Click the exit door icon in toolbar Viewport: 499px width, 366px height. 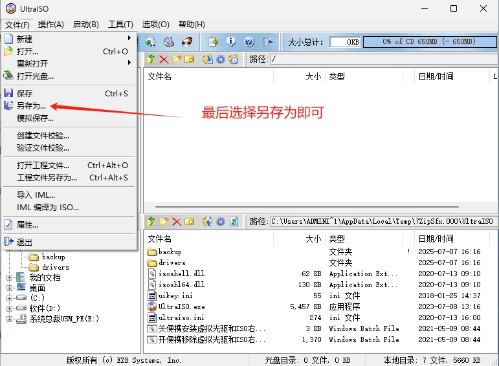(268, 42)
